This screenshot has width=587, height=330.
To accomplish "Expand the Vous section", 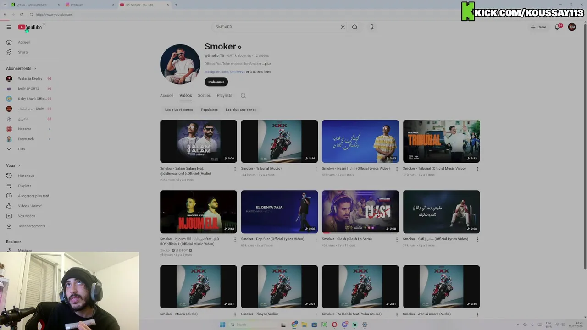I will tap(13, 165).
